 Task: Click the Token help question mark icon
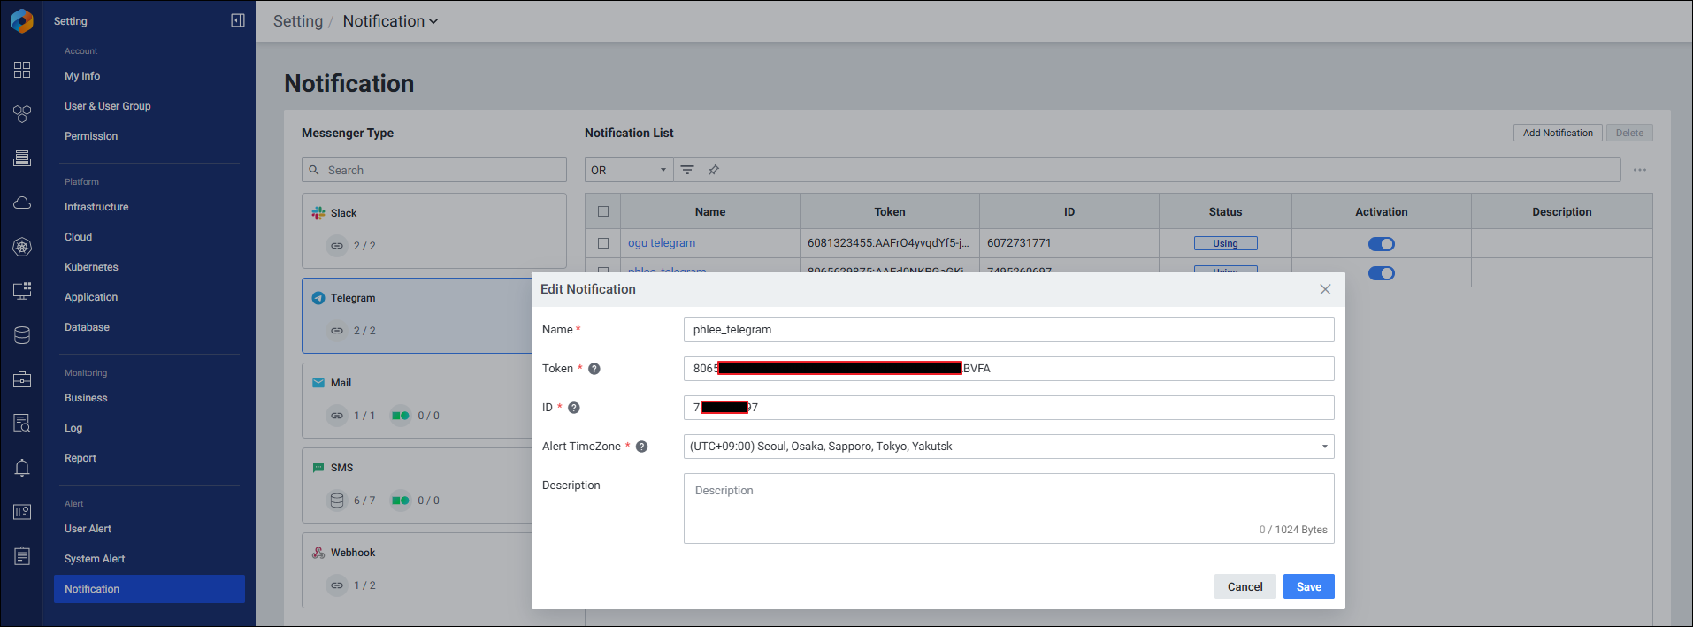[594, 369]
